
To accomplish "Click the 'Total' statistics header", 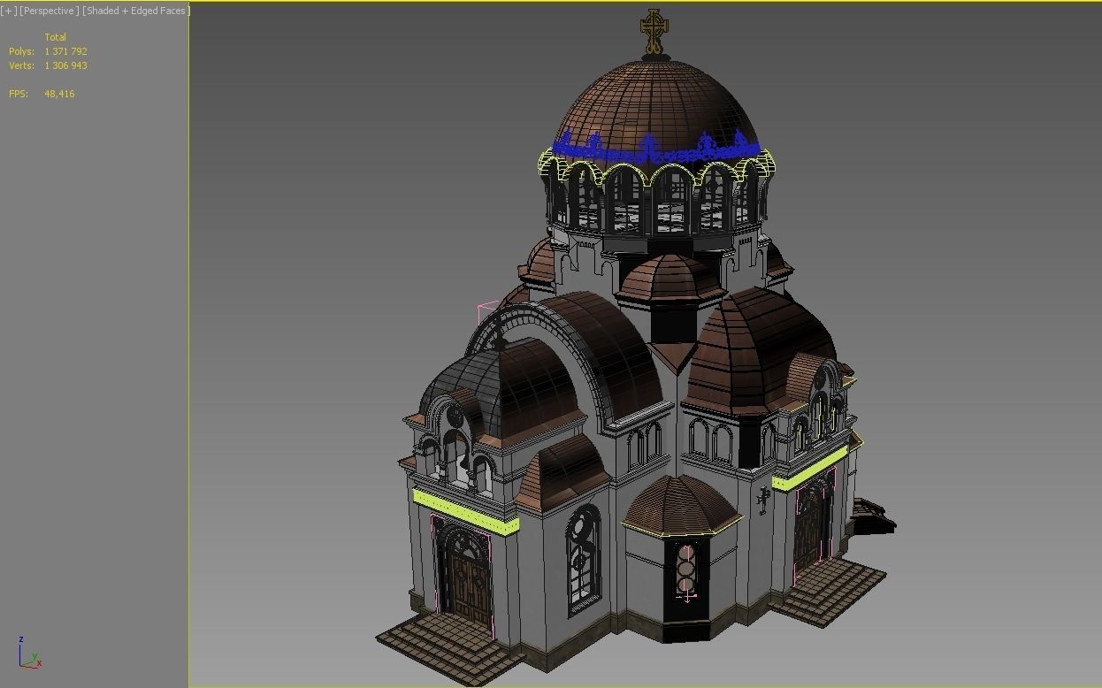I will click(56, 37).
